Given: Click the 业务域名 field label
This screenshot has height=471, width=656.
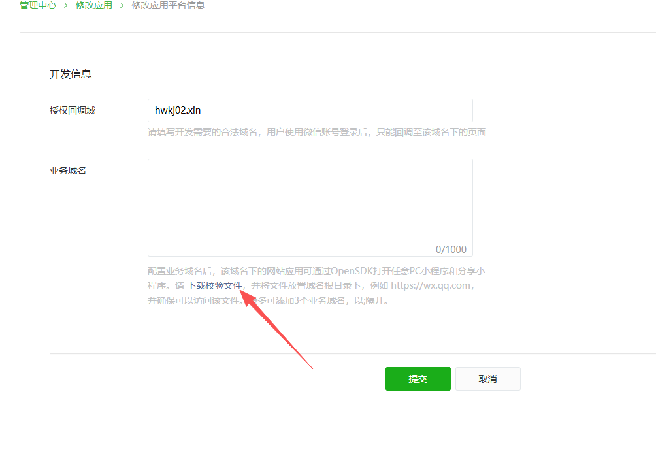Looking at the screenshot, I should click(68, 171).
